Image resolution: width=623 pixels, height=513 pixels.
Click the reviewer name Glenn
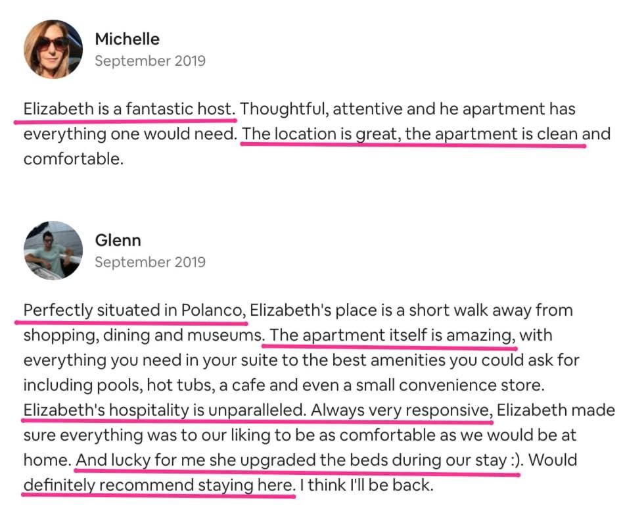[118, 240]
